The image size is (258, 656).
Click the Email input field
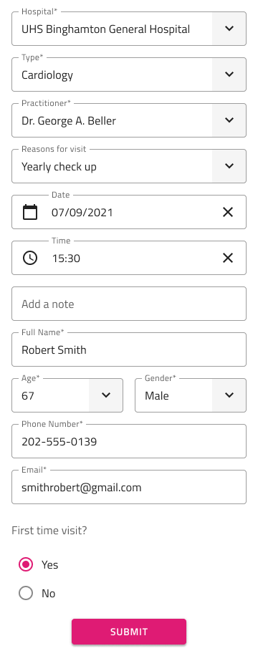coord(129,487)
